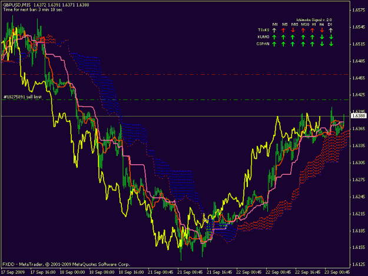368x276 pixels.
Task: Click the 1.6125 price axis value
Action: tap(359, 264)
